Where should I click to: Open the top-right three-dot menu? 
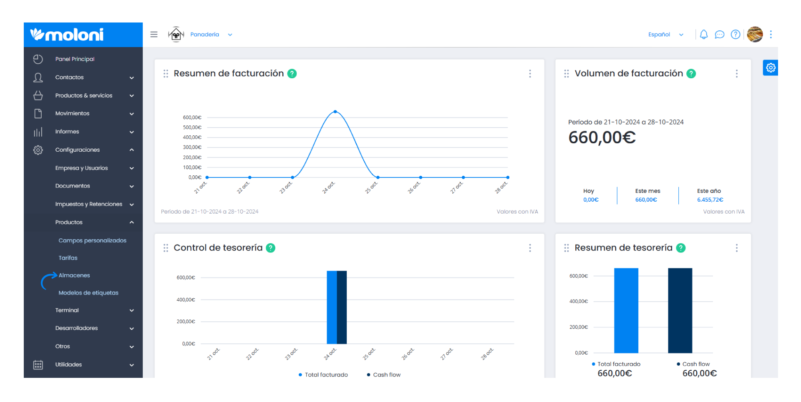click(x=771, y=35)
